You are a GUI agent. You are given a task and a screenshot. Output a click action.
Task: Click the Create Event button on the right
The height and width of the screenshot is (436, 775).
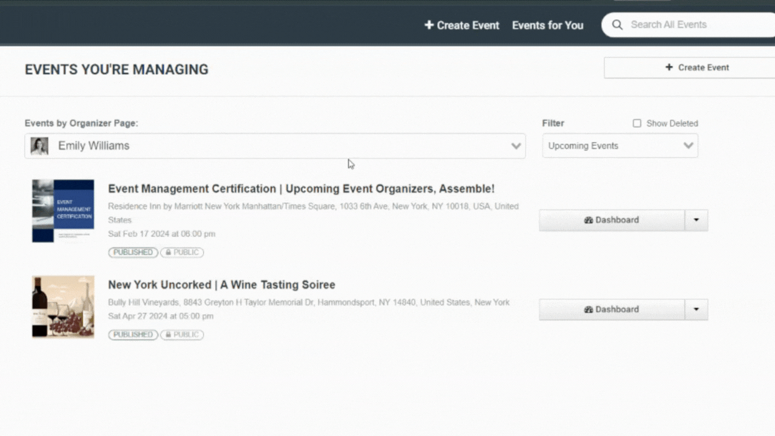697,67
